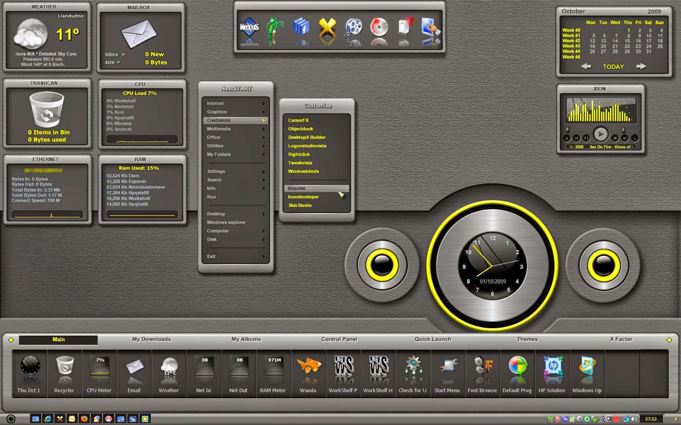Screen dimensions: 681x425
Task: Select DesktopX Builder from Customize menu
Action: [317, 137]
